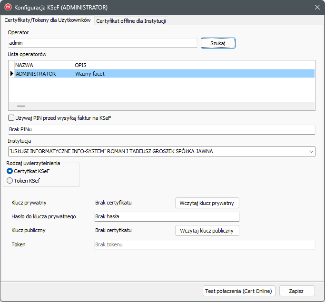325x302 pixels.
Task: Click the Brak PINu text field
Action: click(161, 130)
